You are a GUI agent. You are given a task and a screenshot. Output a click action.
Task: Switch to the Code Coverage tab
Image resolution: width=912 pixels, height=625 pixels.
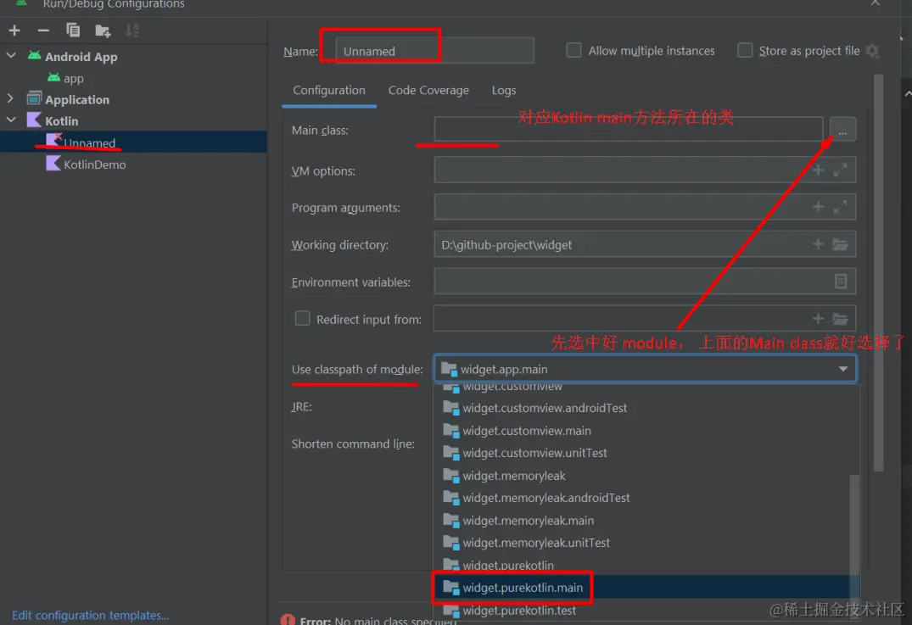(x=426, y=90)
